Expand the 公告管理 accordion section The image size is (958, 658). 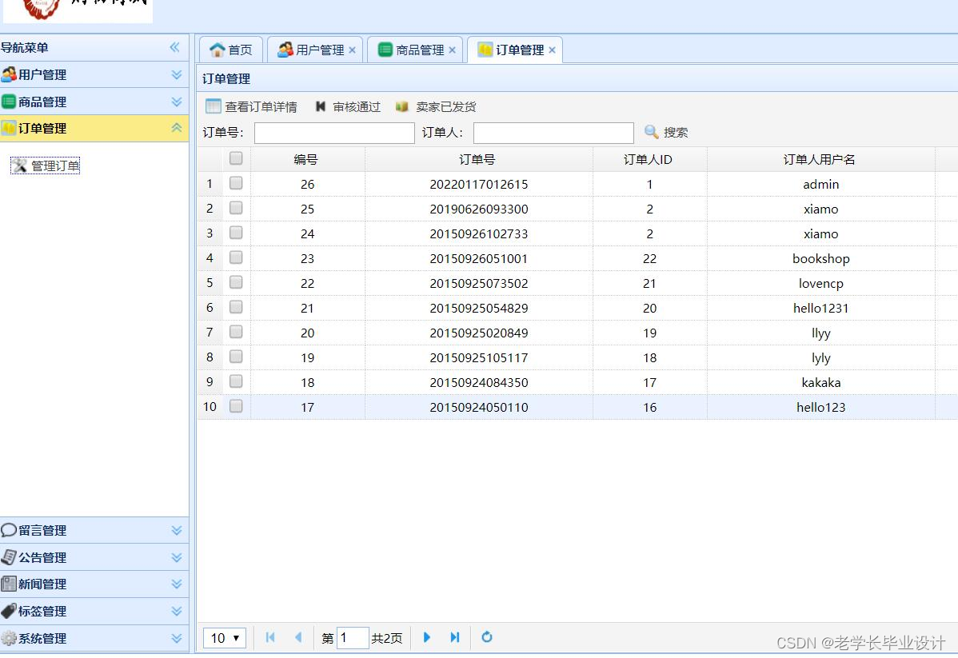coord(177,557)
